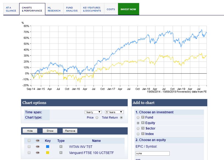Image resolution: width=224 pixels, height=160 pixels.
Task: Click the '1. Choose an investment' heading
Action: 155,112
